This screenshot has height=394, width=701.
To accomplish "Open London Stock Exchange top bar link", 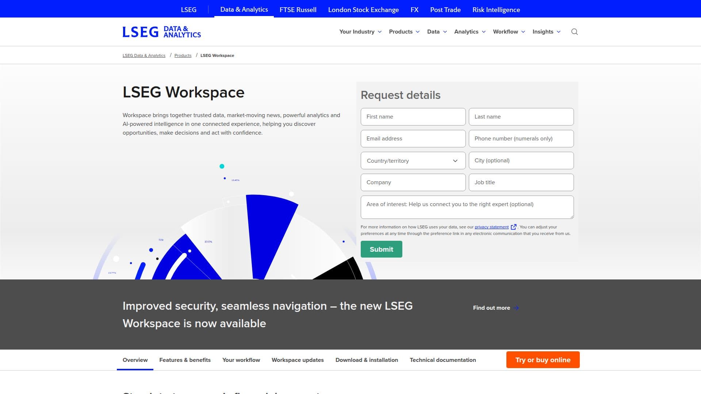I will [x=363, y=10].
